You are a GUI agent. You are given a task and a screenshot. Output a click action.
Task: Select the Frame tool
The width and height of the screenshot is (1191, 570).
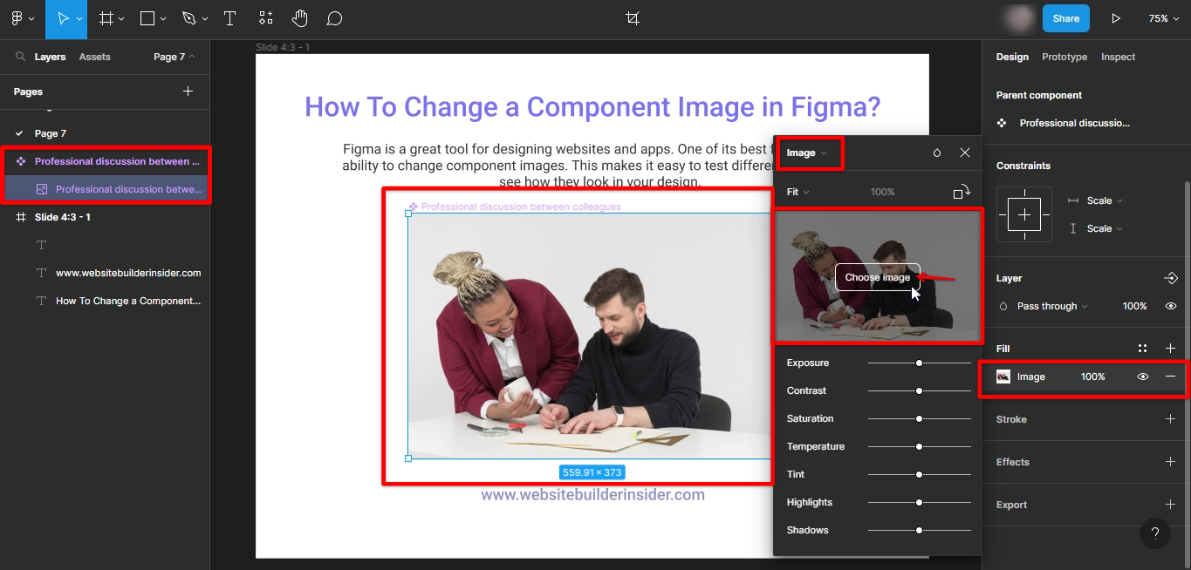point(106,18)
